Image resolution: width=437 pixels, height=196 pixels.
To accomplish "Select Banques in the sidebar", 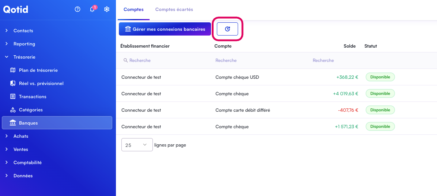I will 29,123.
